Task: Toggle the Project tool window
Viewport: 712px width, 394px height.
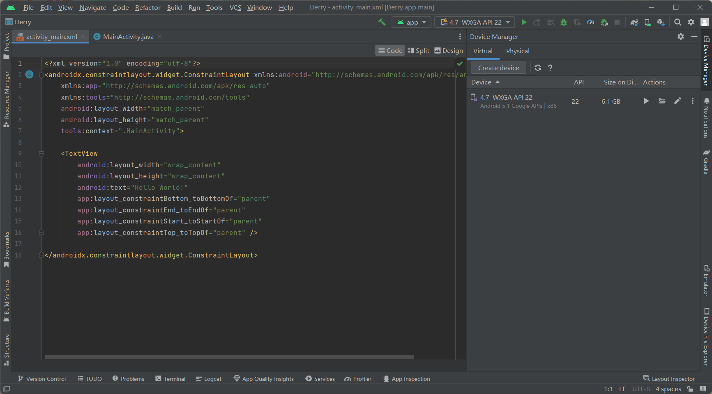Action: (x=6, y=46)
